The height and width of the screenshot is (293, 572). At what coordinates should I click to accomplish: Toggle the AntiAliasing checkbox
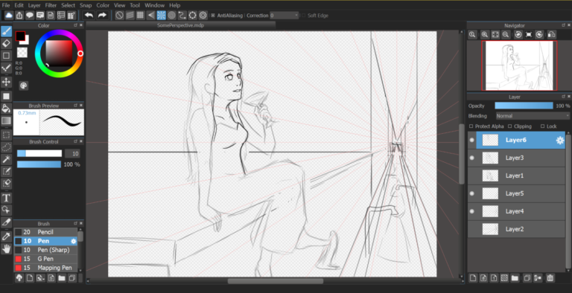point(213,16)
